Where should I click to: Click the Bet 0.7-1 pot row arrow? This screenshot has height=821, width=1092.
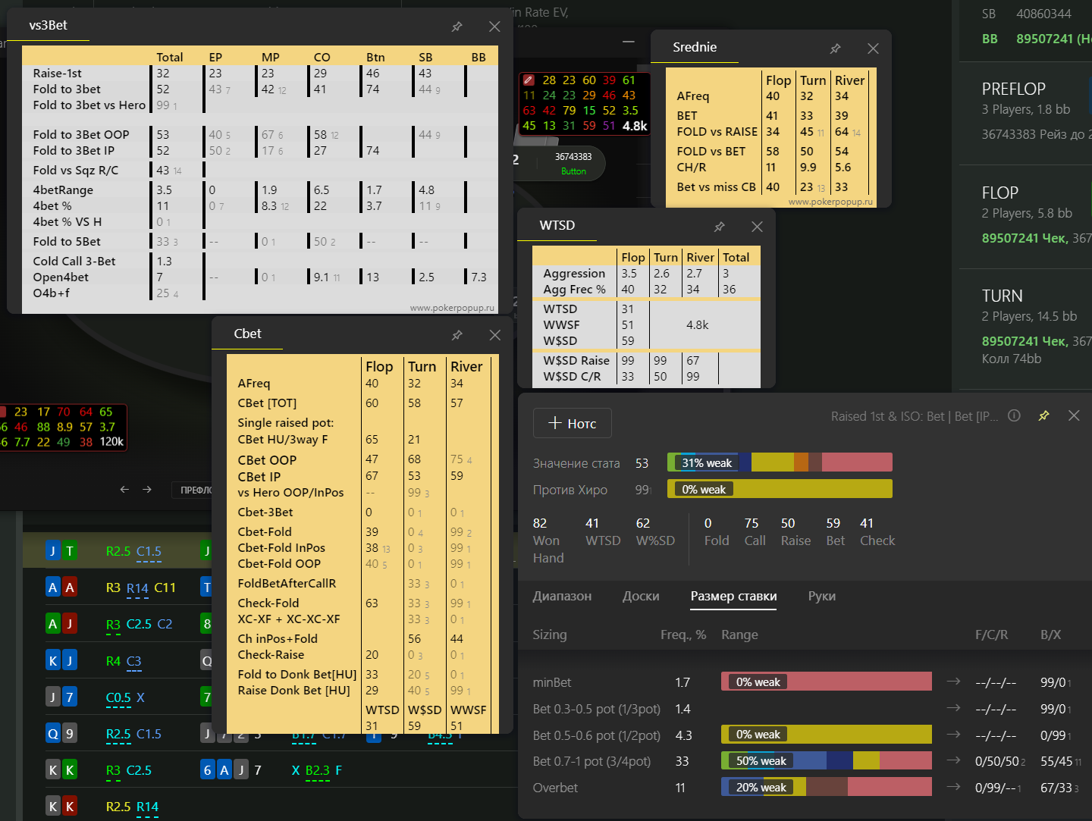[953, 760]
